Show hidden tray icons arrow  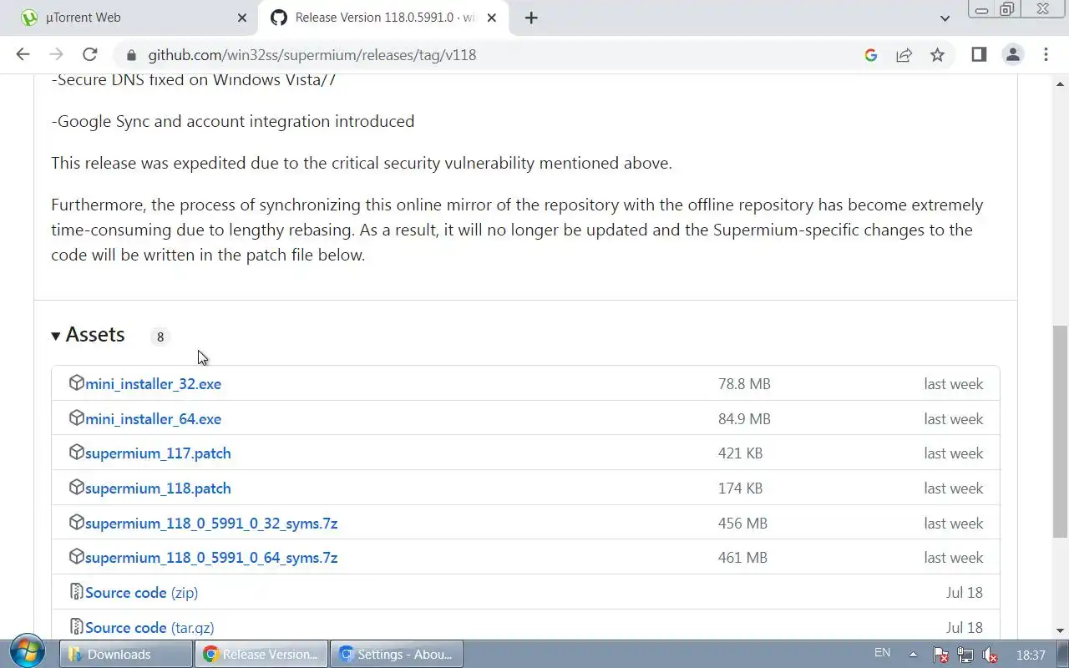click(913, 655)
